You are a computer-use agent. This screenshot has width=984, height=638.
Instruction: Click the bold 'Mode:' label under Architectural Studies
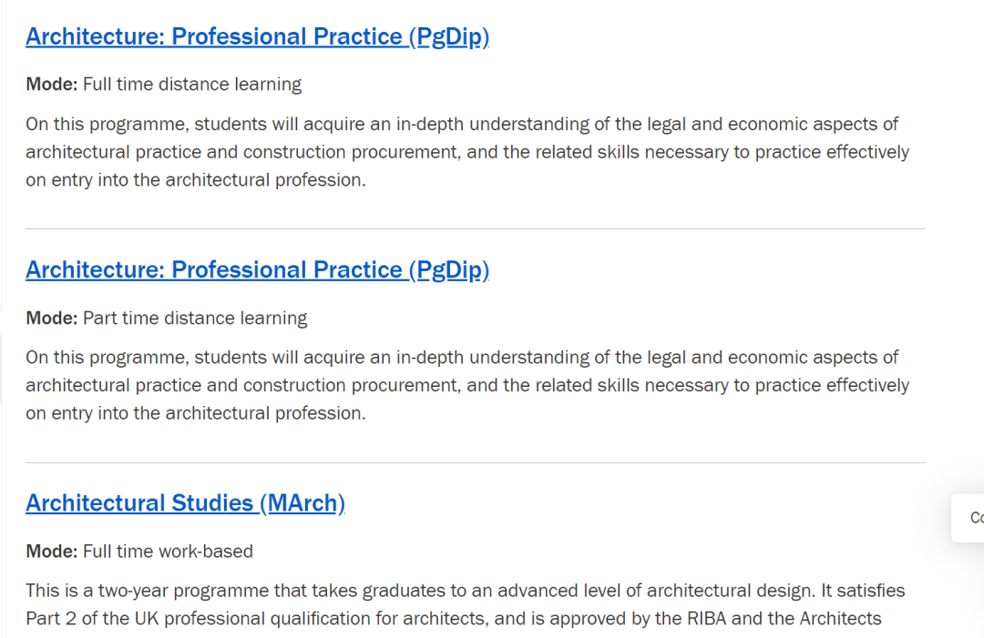pyautogui.click(x=52, y=552)
